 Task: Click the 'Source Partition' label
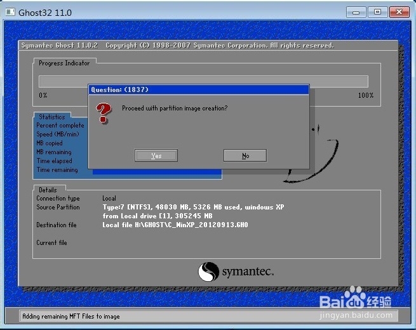pyautogui.click(x=58, y=207)
